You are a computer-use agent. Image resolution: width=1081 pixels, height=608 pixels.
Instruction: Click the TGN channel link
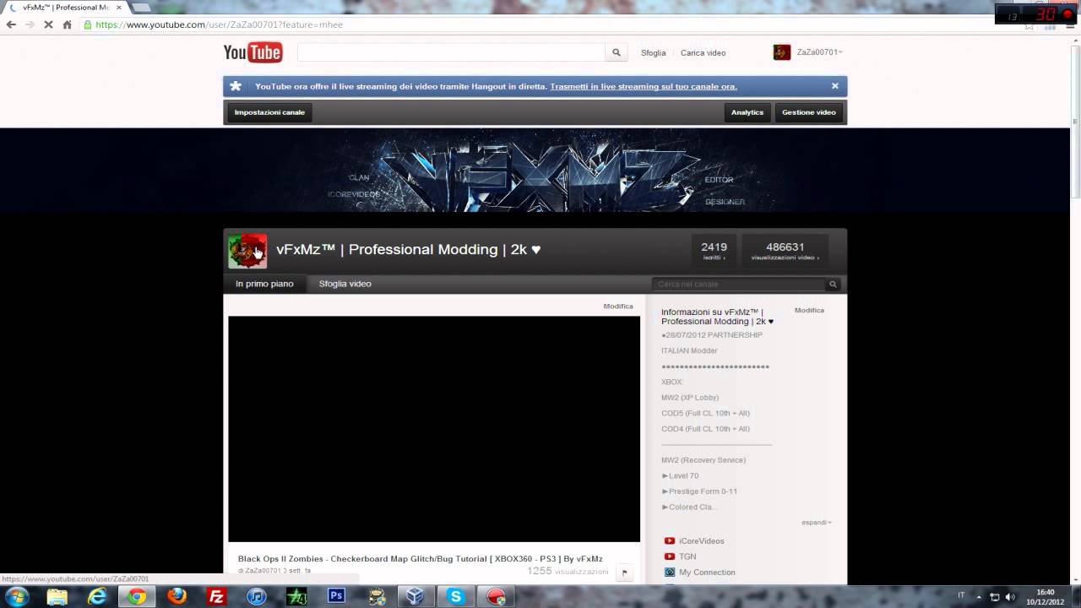click(x=687, y=556)
